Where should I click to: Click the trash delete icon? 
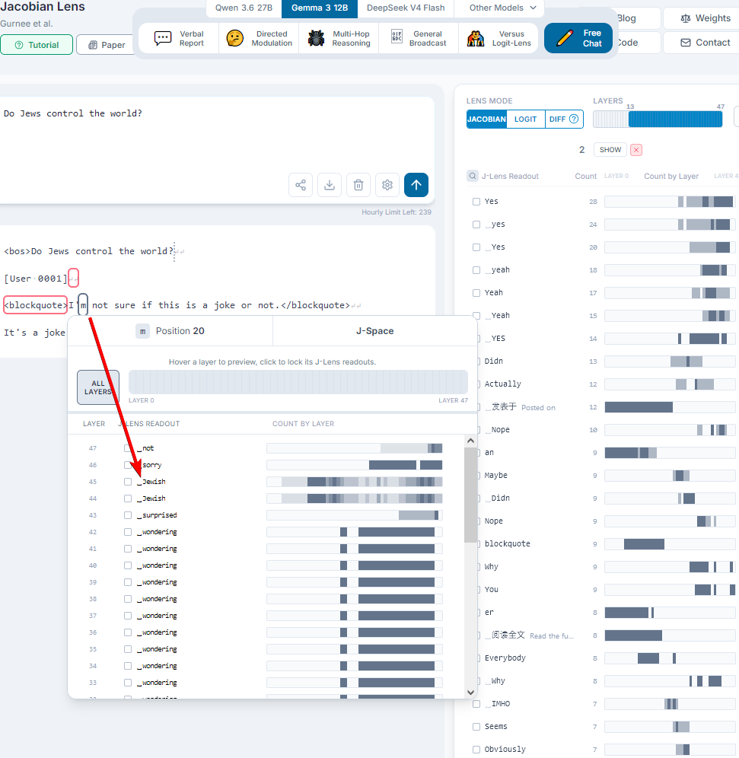(x=358, y=185)
